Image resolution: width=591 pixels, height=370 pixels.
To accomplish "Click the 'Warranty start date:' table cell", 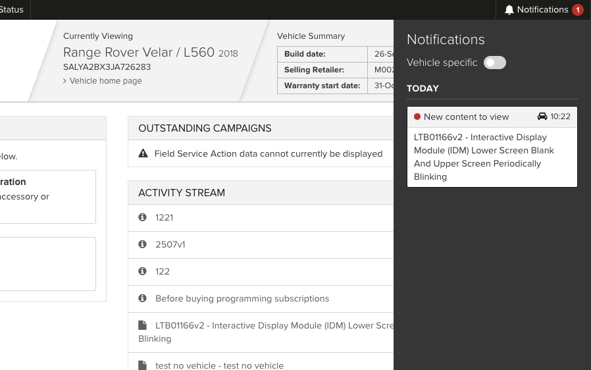I will tap(322, 86).
